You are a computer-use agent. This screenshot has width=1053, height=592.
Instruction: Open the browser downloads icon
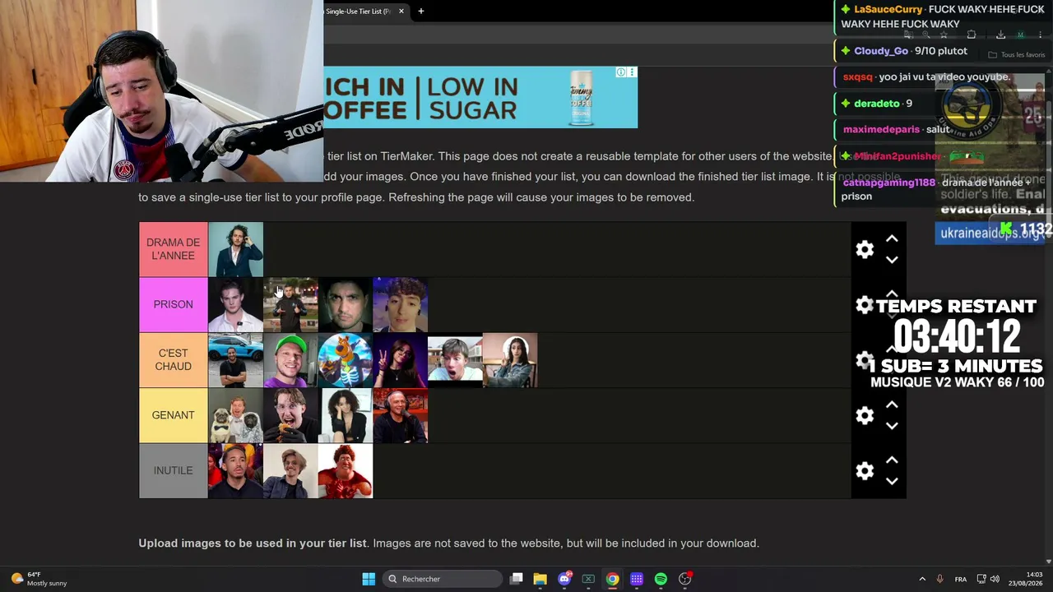coord(1000,35)
